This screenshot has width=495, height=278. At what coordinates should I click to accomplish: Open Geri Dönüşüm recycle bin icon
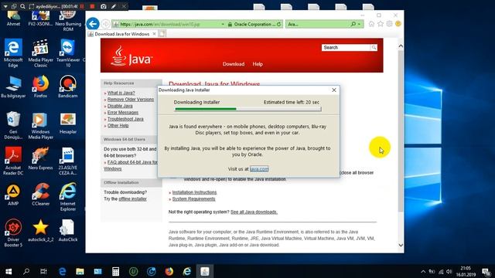click(13, 125)
